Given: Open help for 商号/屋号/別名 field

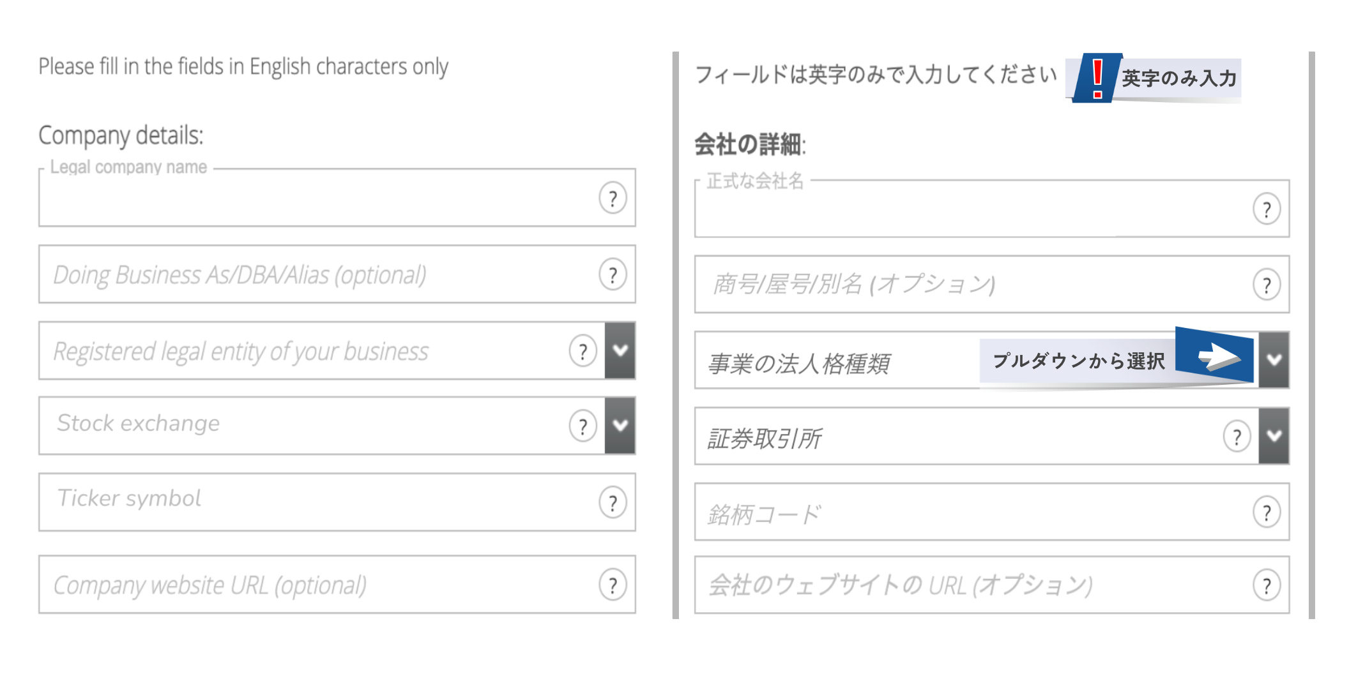Looking at the screenshot, I should 1267,285.
